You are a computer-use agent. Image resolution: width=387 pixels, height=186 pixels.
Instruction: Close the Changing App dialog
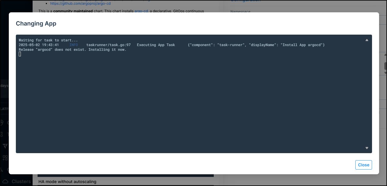click(x=364, y=165)
